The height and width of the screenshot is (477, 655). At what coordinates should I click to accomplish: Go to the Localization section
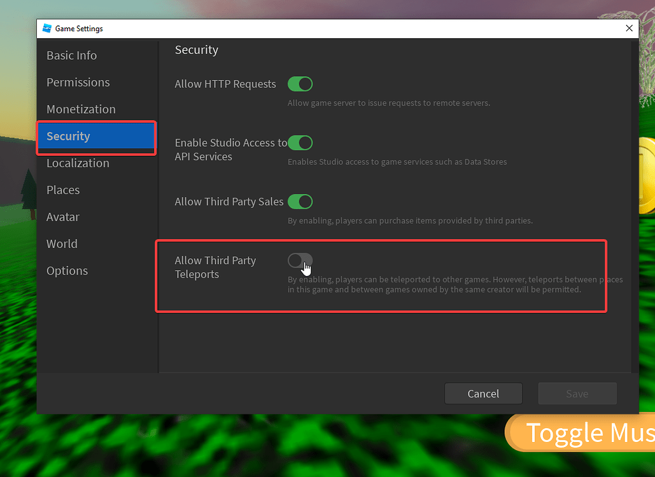pos(78,163)
